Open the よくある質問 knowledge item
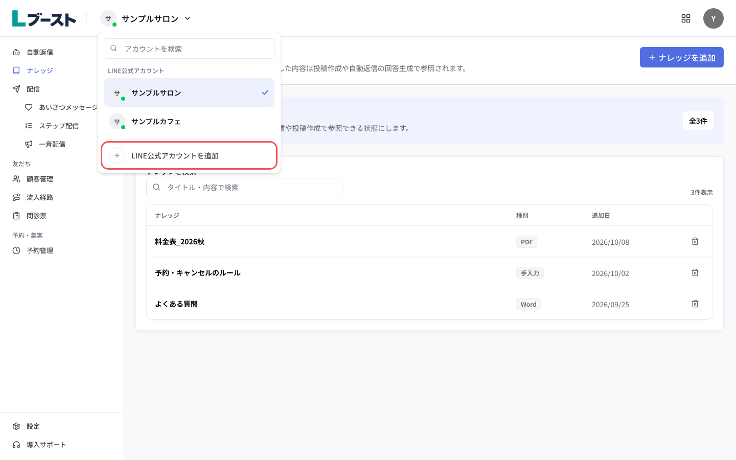Viewport: 736px width, 460px height. (176, 304)
